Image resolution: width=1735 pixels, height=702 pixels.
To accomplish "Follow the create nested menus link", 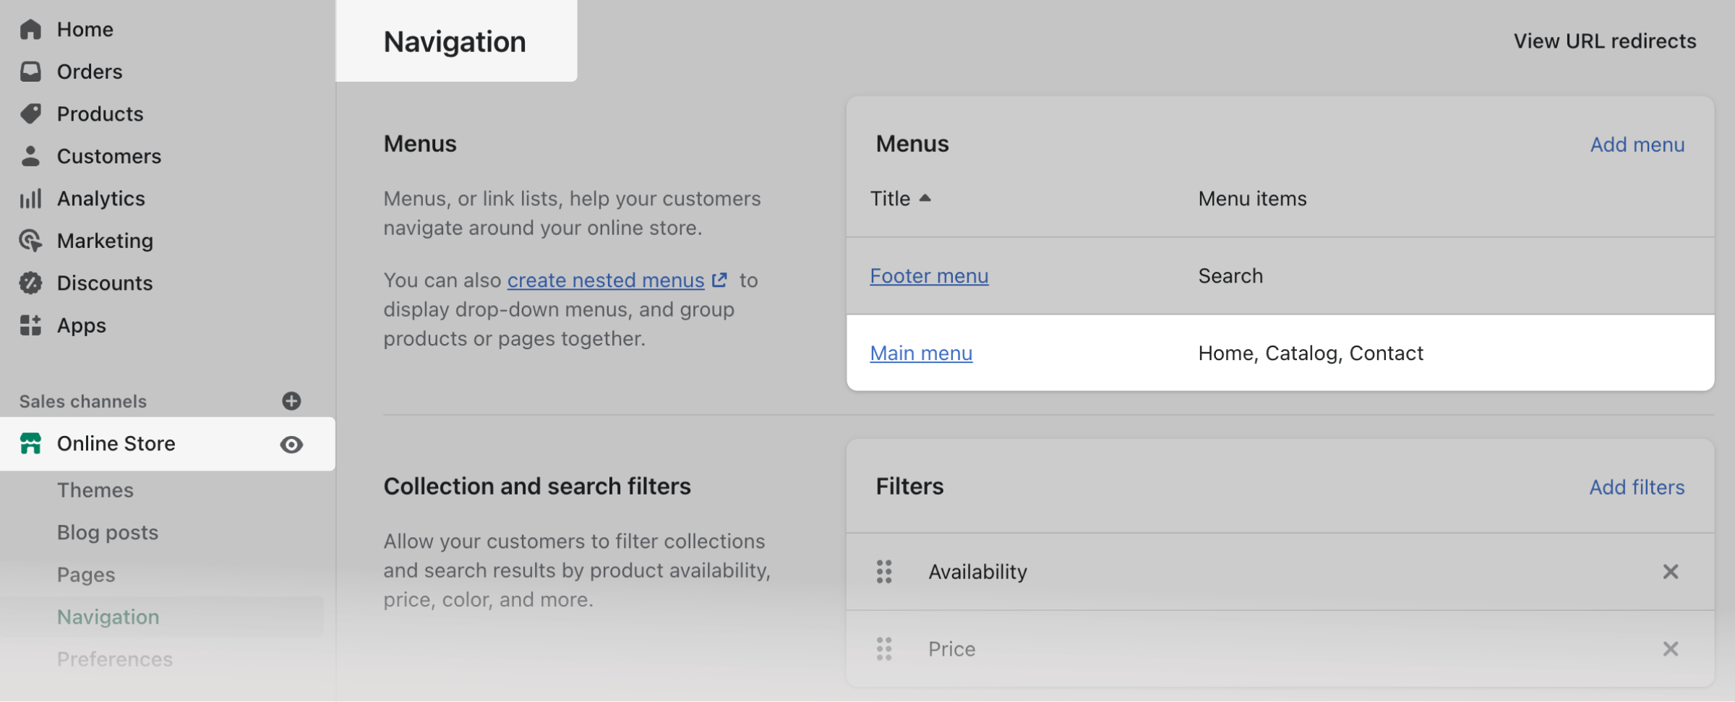I will [x=606, y=280].
